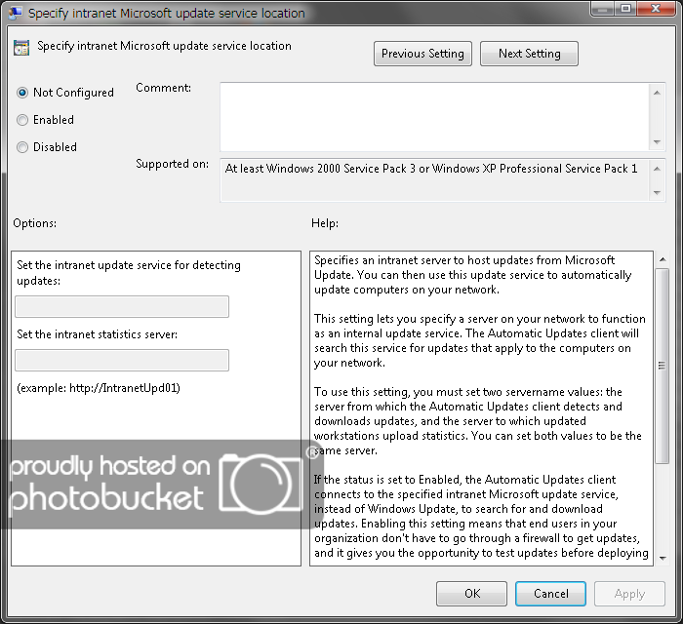Screen dimensions: 683x624
Task: Go to the Next Setting
Action: click(x=529, y=54)
